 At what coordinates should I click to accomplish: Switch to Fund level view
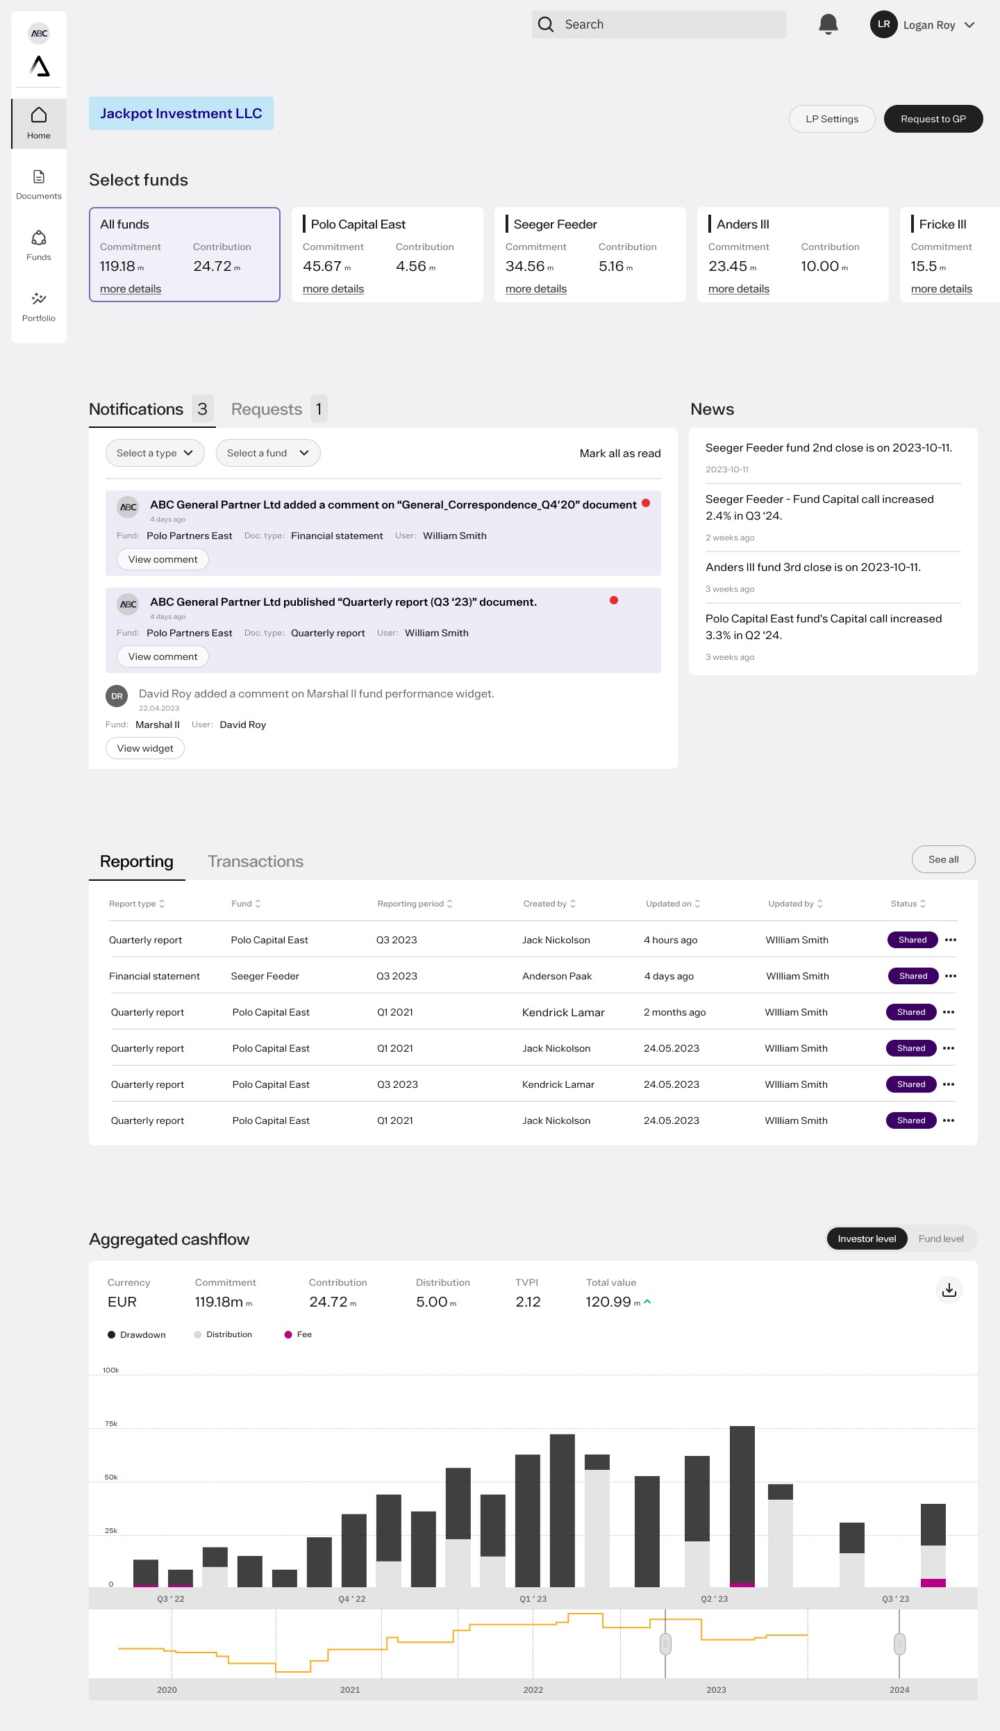(941, 1239)
